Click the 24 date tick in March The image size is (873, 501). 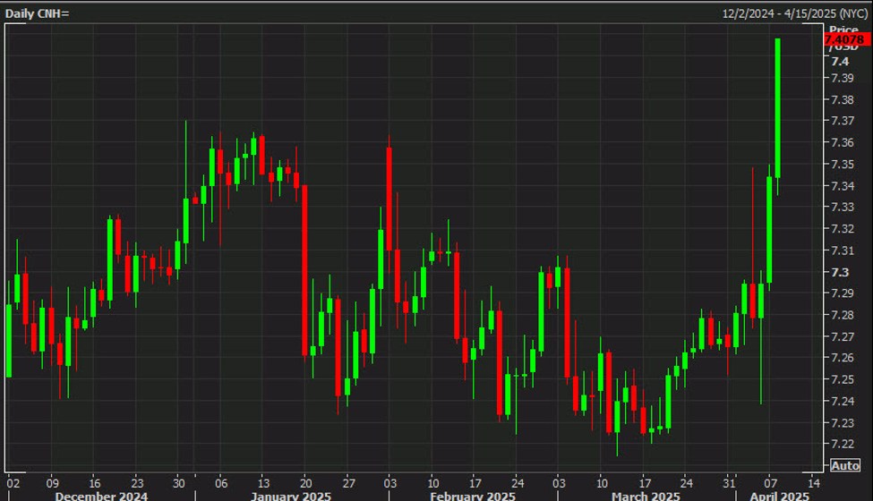(687, 483)
